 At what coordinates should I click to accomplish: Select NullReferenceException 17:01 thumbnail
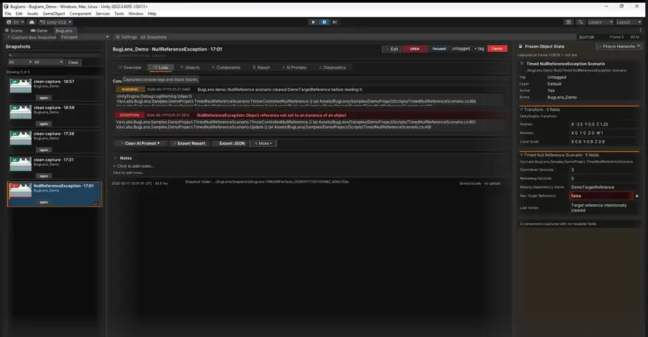coord(21,190)
